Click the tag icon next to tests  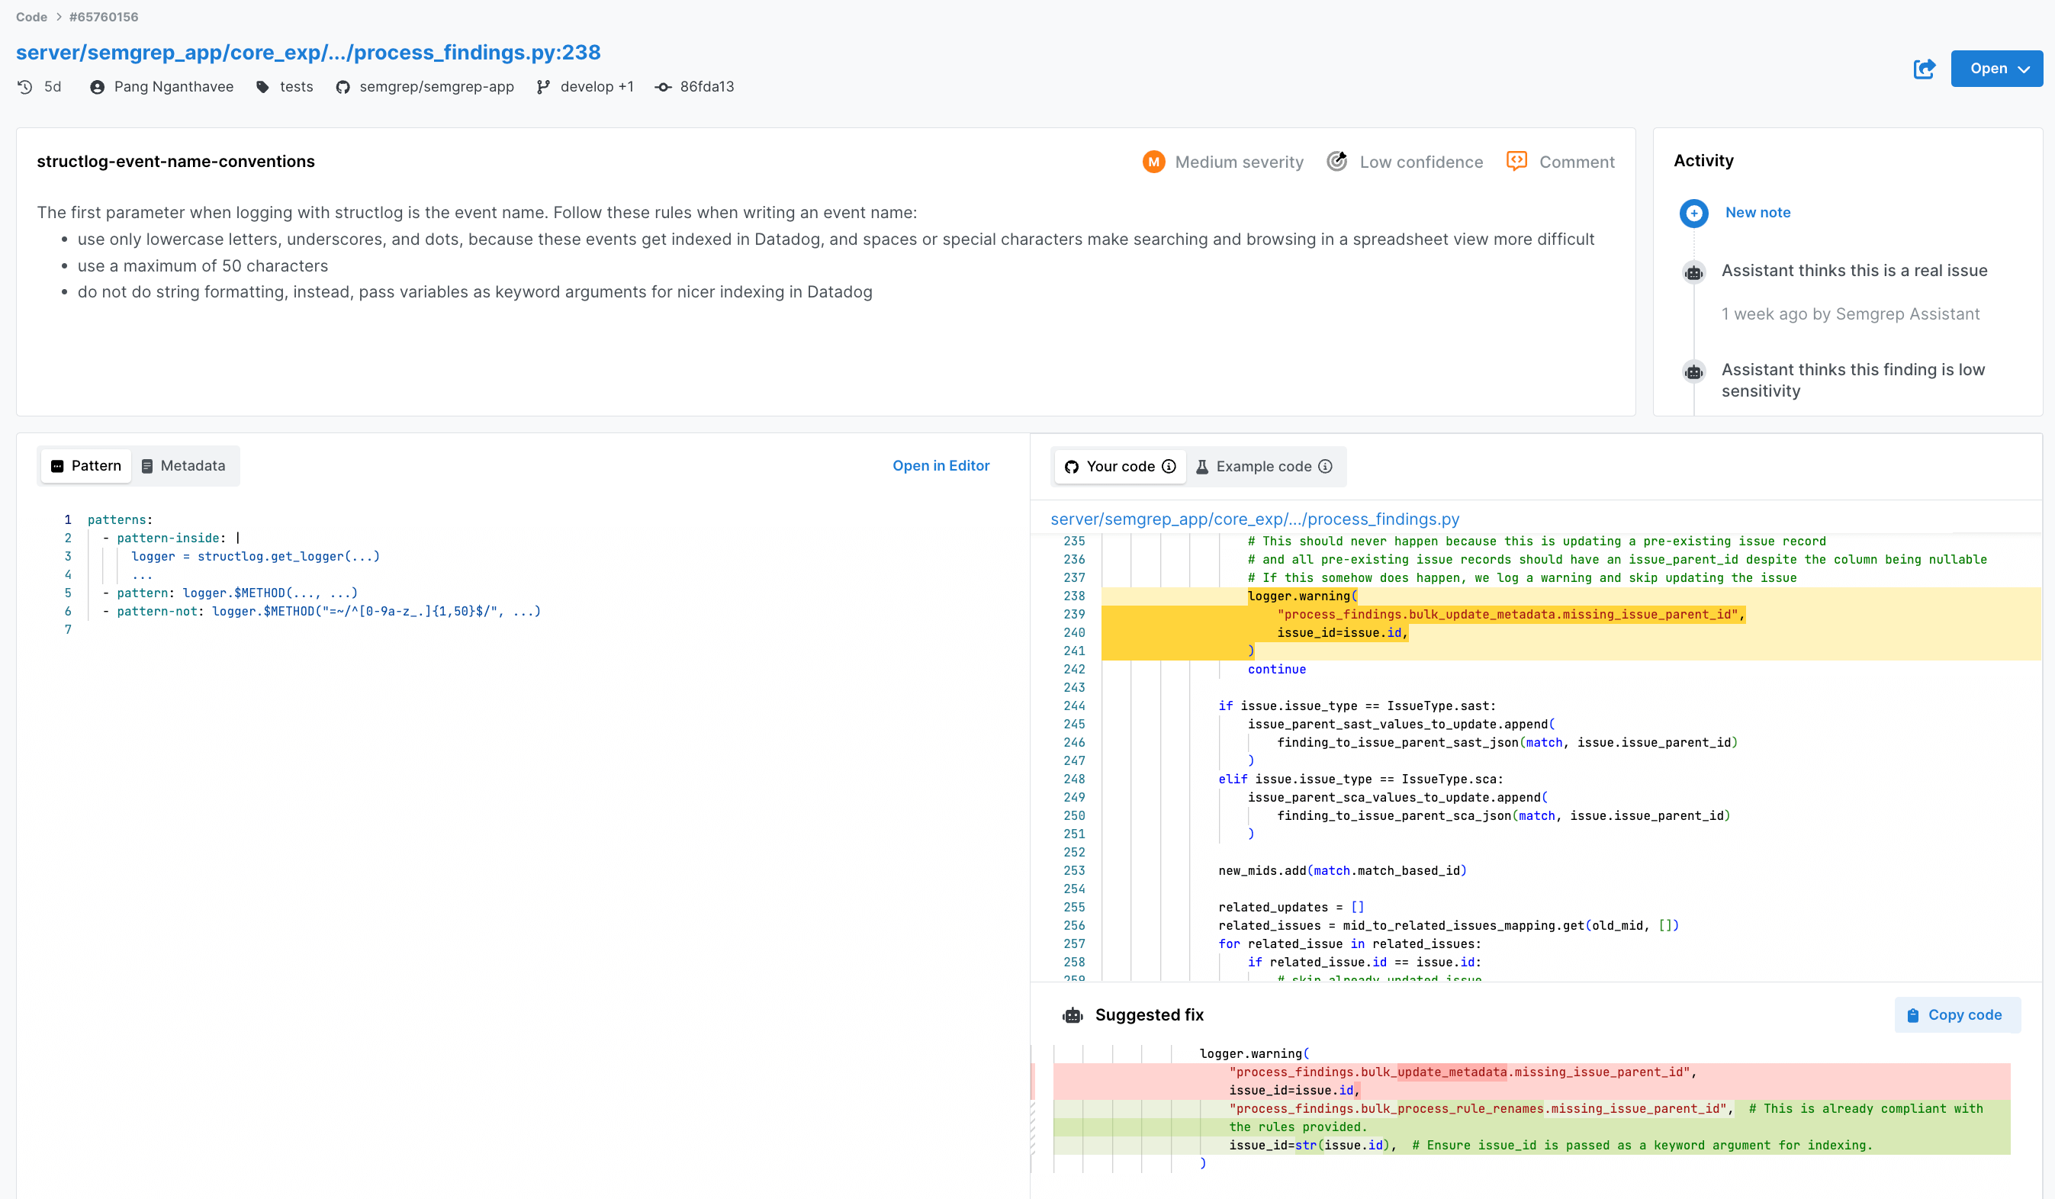[262, 86]
